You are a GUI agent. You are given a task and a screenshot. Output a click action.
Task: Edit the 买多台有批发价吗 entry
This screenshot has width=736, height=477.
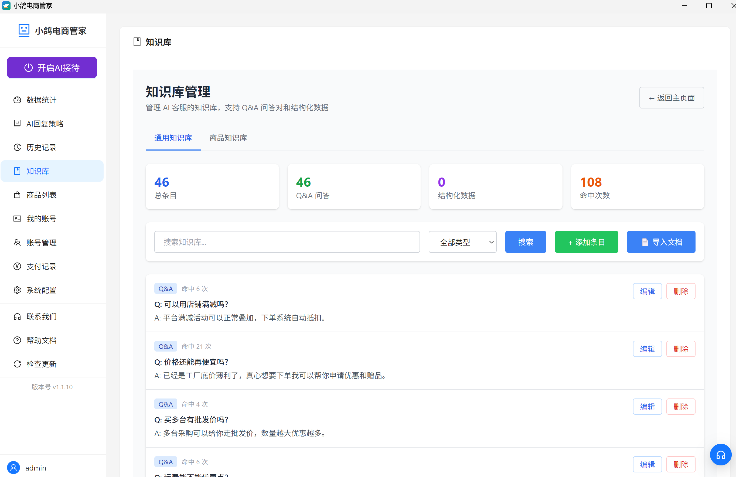[x=647, y=407]
